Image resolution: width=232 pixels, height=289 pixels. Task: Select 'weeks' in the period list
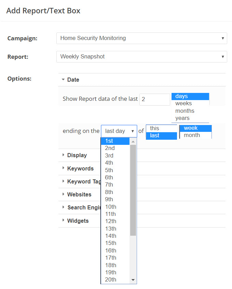183,104
